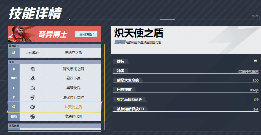This screenshot has height=135, width=261.
Task: Select the SHIFT key ability tab
Action: (14, 78)
